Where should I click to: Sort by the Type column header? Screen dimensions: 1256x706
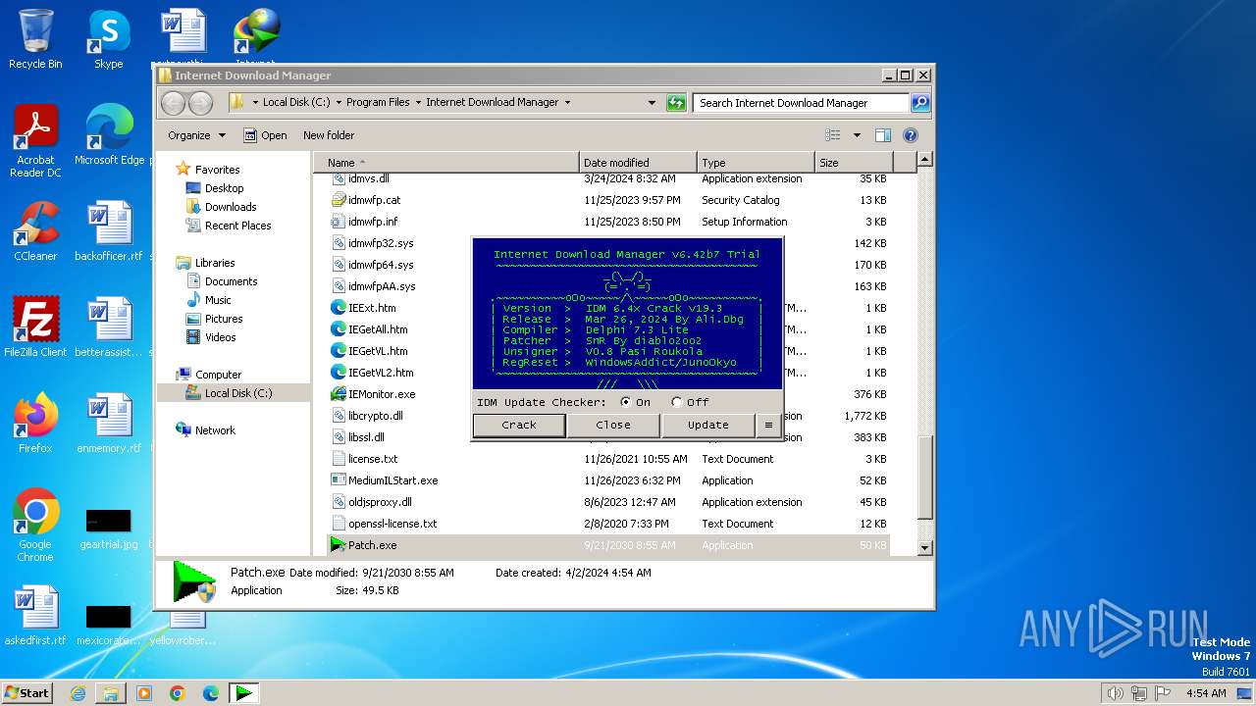coord(756,163)
